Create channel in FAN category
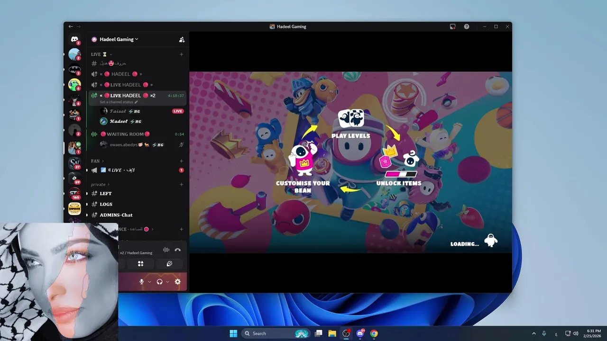Image resolution: width=607 pixels, height=341 pixels. pyautogui.click(x=181, y=161)
